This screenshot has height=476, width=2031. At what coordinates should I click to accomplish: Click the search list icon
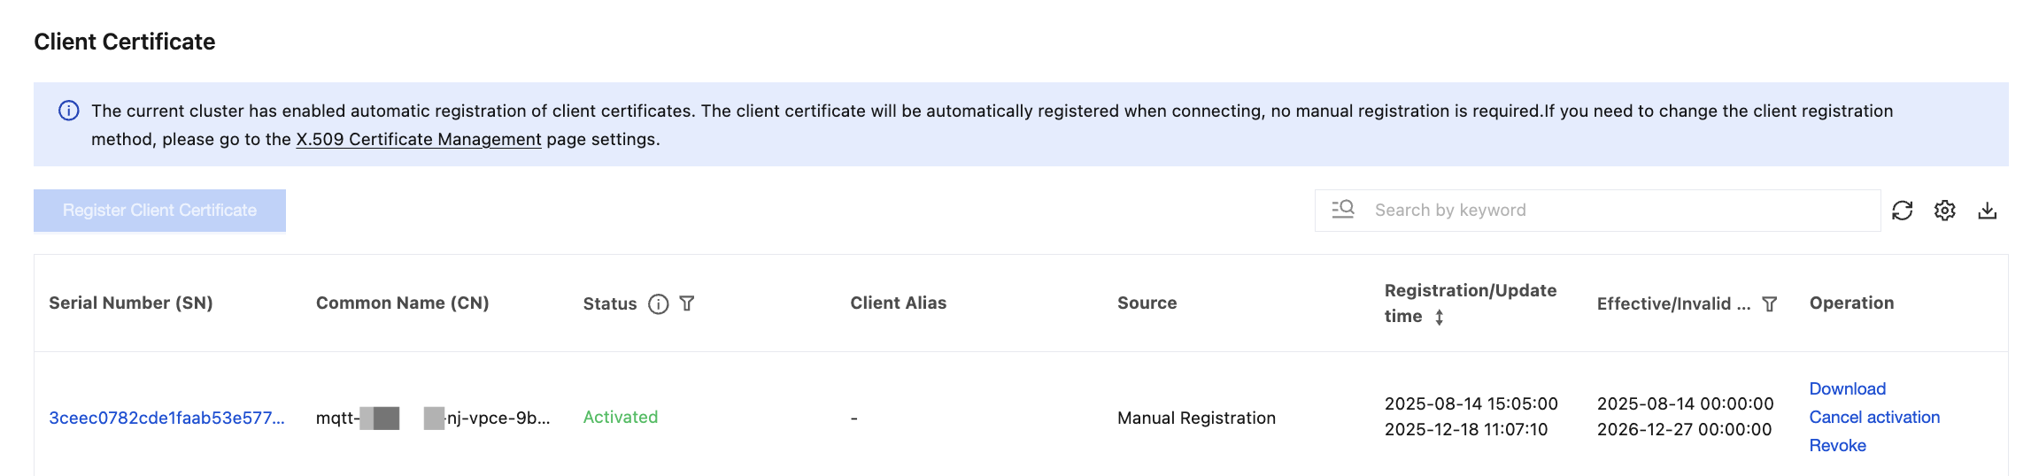(1343, 210)
